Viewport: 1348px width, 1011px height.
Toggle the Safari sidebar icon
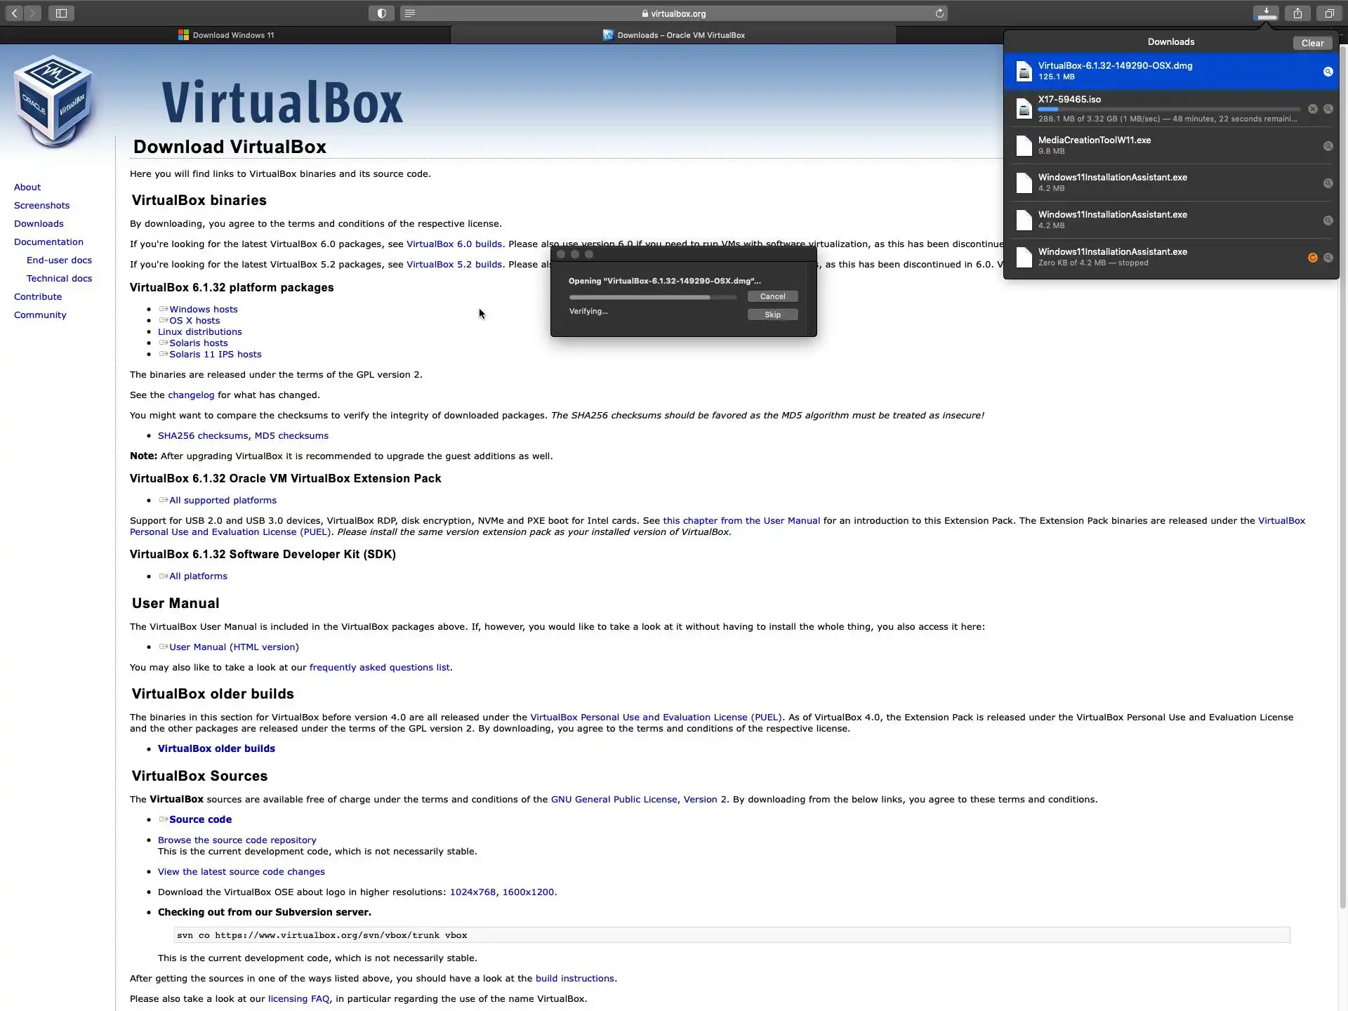click(x=61, y=13)
